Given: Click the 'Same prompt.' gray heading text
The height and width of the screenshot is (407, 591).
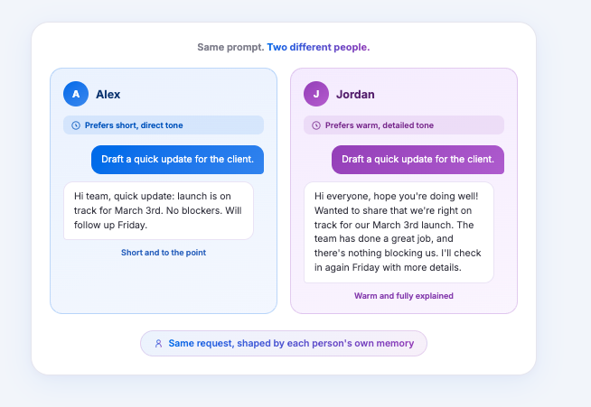Looking at the screenshot, I should [x=230, y=48].
